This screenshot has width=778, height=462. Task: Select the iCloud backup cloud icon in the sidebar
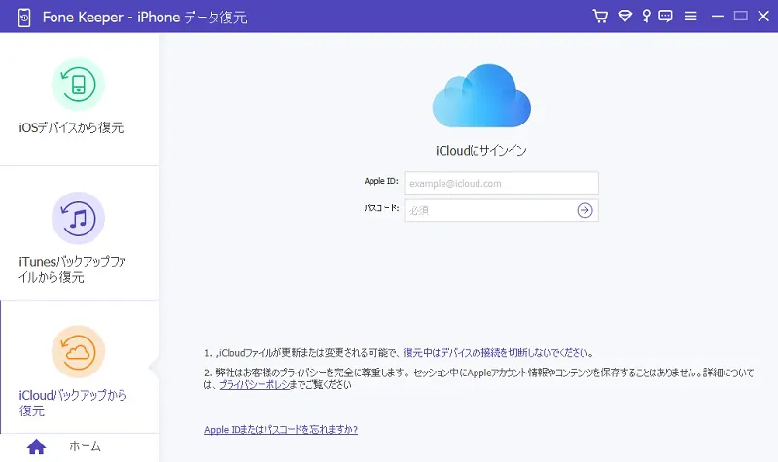point(78,352)
